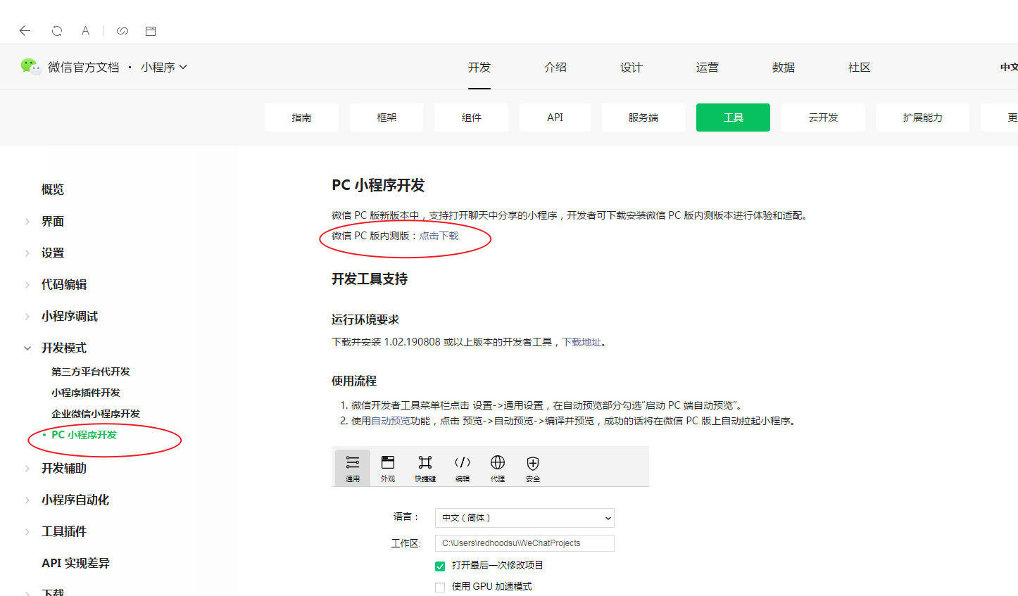The width and height of the screenshot is (1018, 596).
Task: Switch to the 社区 top navigation tab
Action: point(860,67)
